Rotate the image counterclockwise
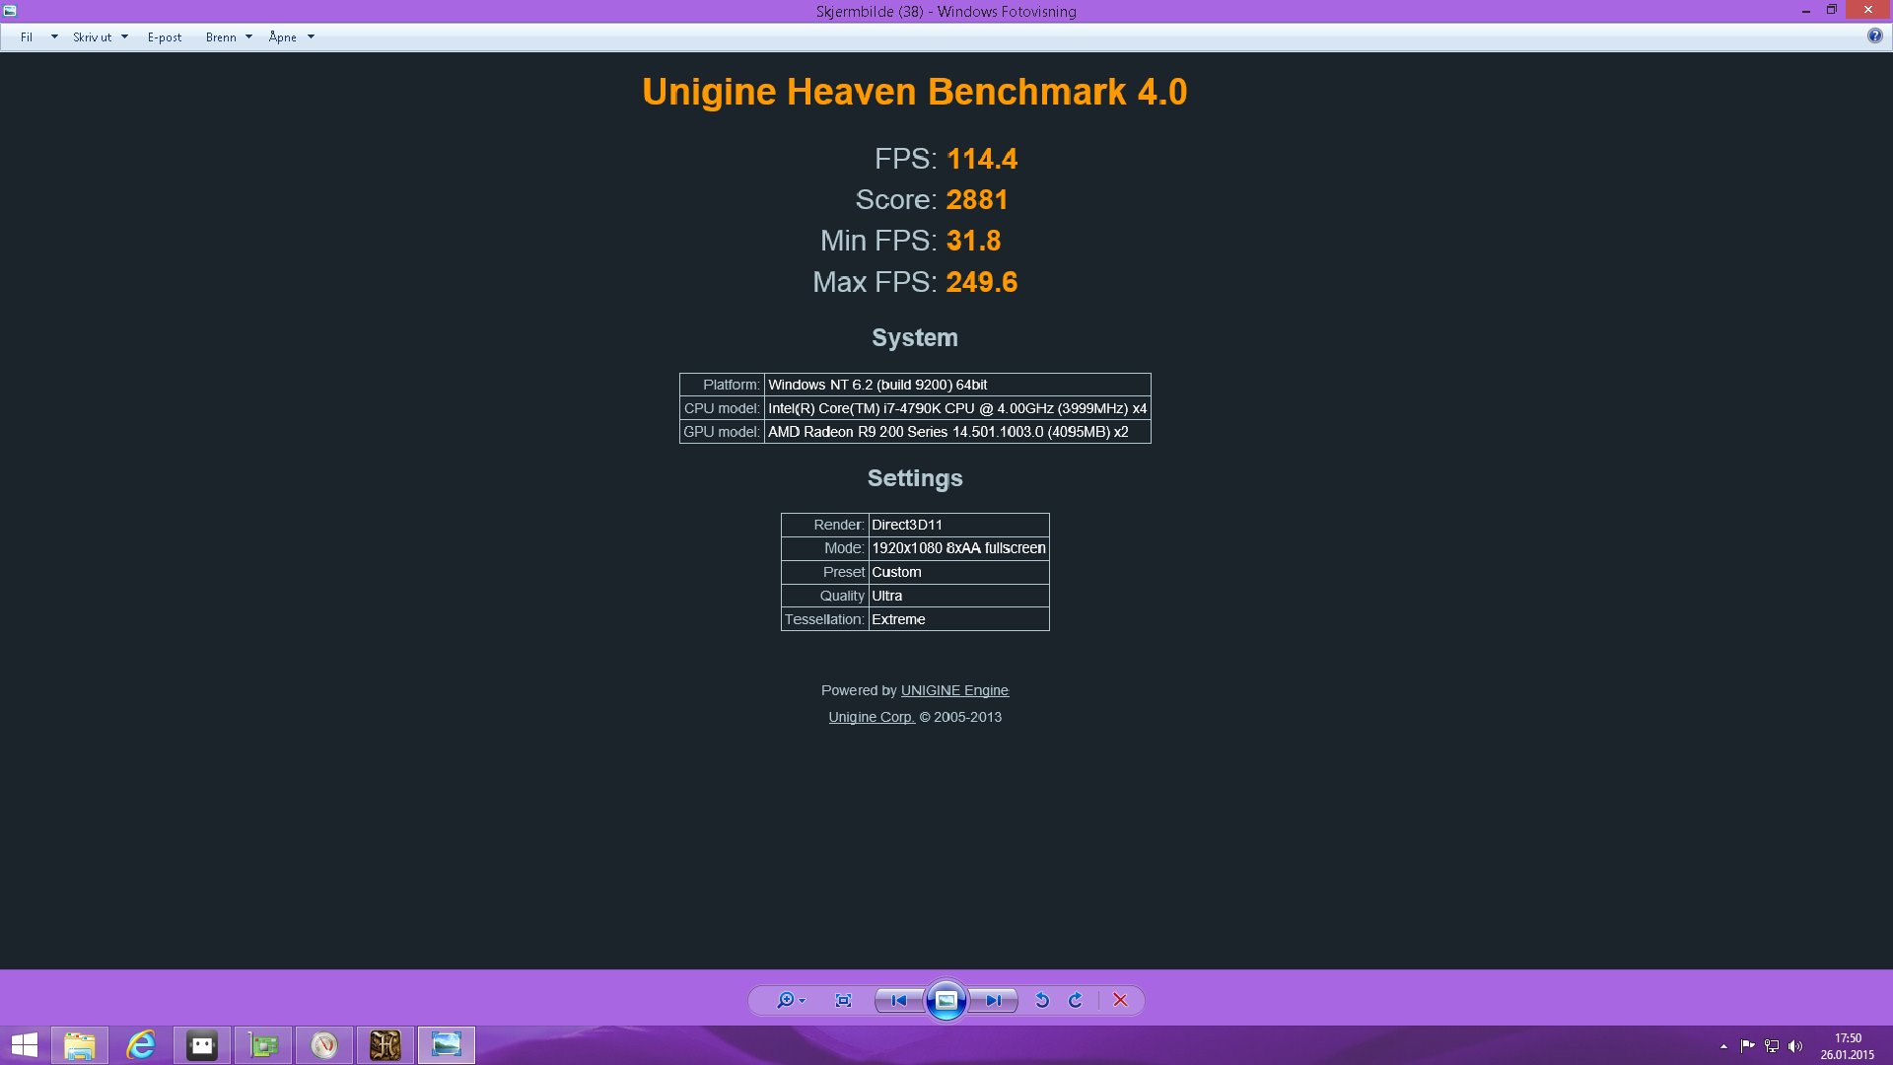The width and height of the screenshot is (1893, 1065). click(x=1042, y=1000)
